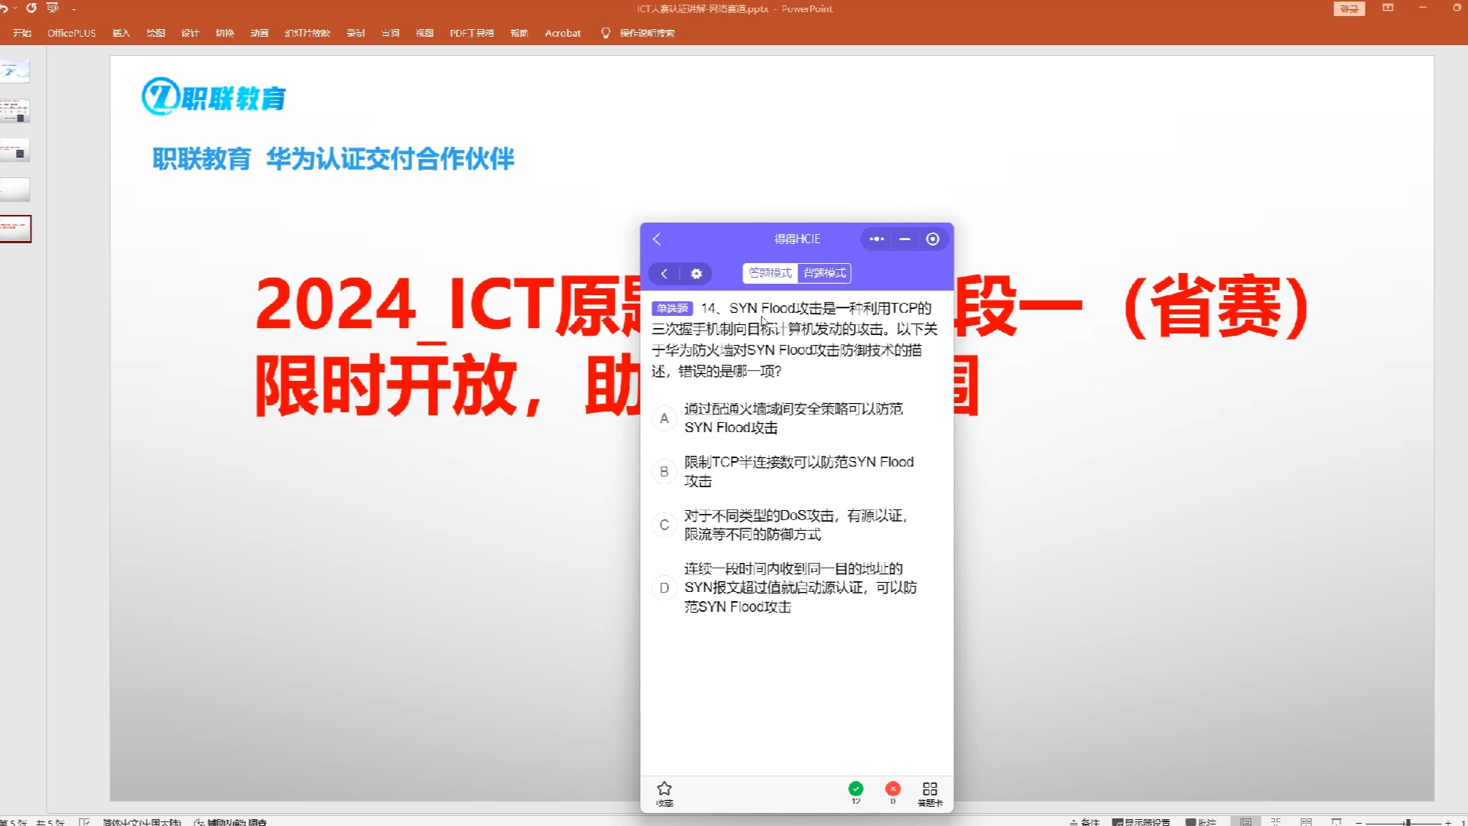1468x826 pixels.
Task: Click option C text about DoS攻击
Action: click(x=796, y=525)
